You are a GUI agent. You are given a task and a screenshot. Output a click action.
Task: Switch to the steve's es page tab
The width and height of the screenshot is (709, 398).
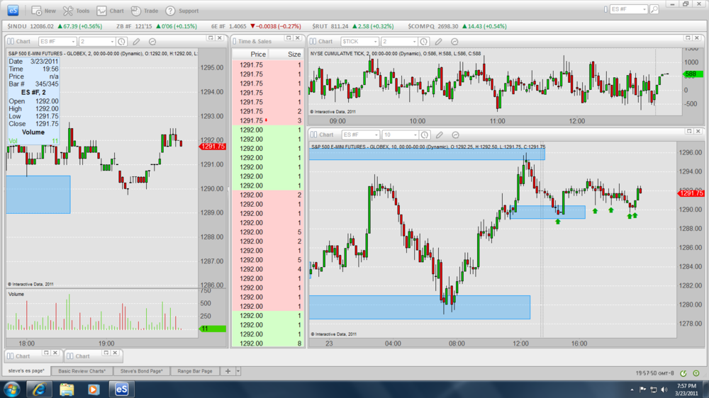pyautogui.click(x=26, y=371)
